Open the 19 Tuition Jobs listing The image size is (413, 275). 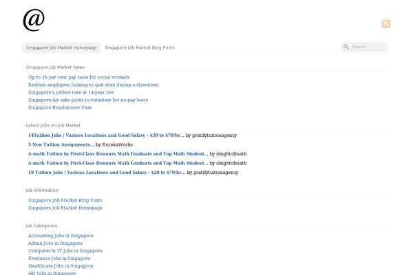(107, 173)
